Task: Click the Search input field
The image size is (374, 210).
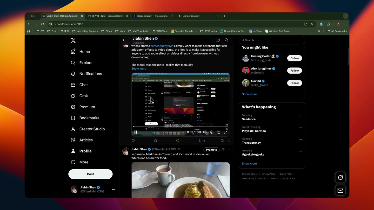Action: 272,40
